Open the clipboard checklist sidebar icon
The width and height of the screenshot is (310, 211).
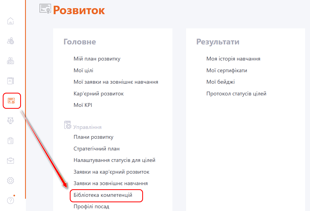tap(10, 141)
